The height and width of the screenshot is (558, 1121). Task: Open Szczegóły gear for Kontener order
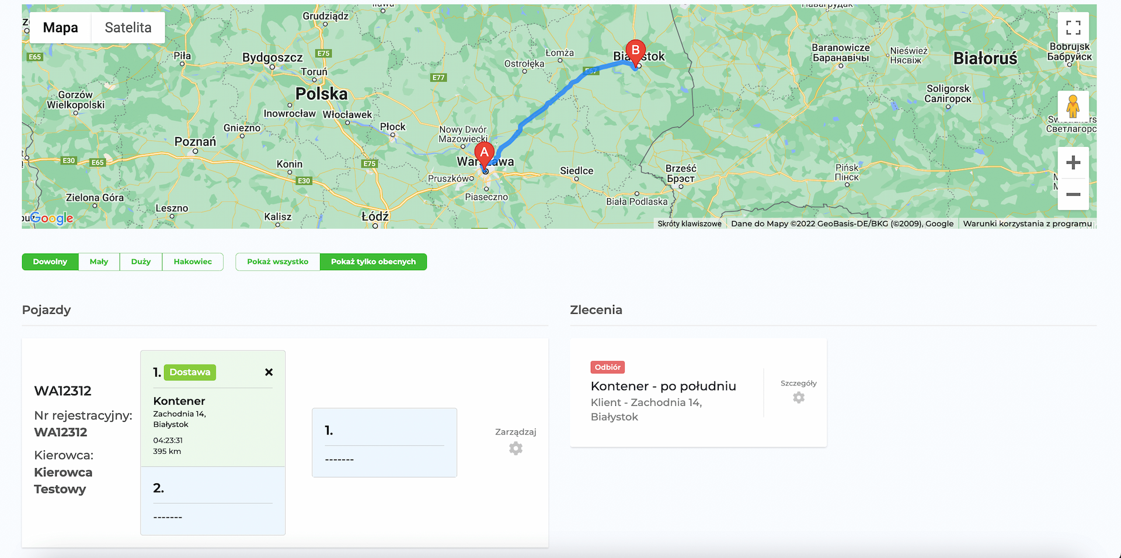tap(798, 397)
